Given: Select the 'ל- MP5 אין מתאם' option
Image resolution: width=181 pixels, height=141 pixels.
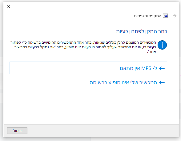Looking at the screenshot, I should 88,68.
